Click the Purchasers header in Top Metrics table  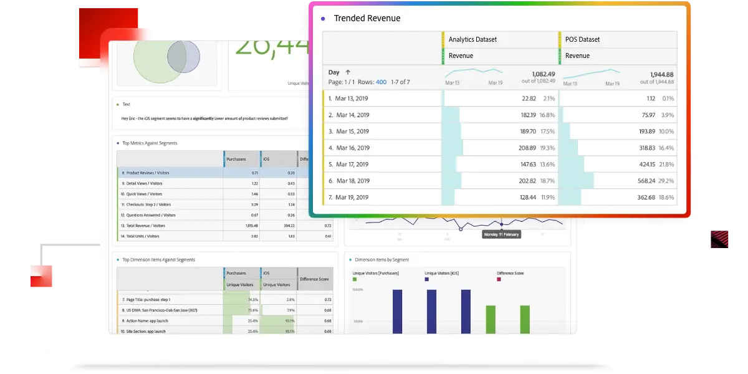[241, 159]
